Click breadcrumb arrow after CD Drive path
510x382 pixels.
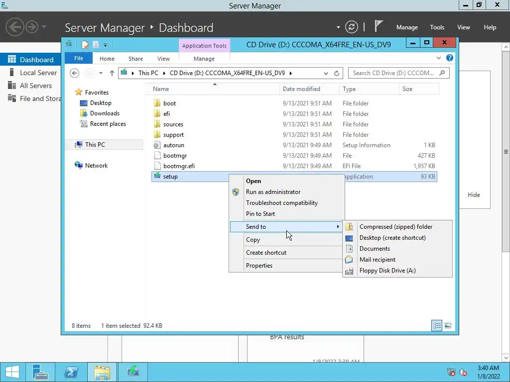(x=291, y=74)
